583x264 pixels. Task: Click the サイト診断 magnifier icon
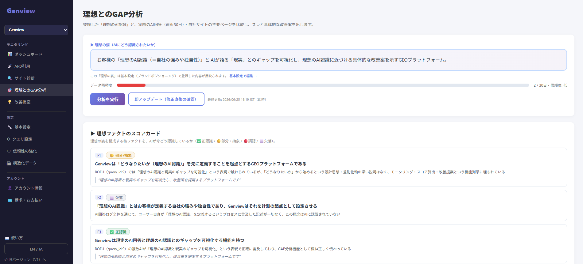[x=10, y=78]
